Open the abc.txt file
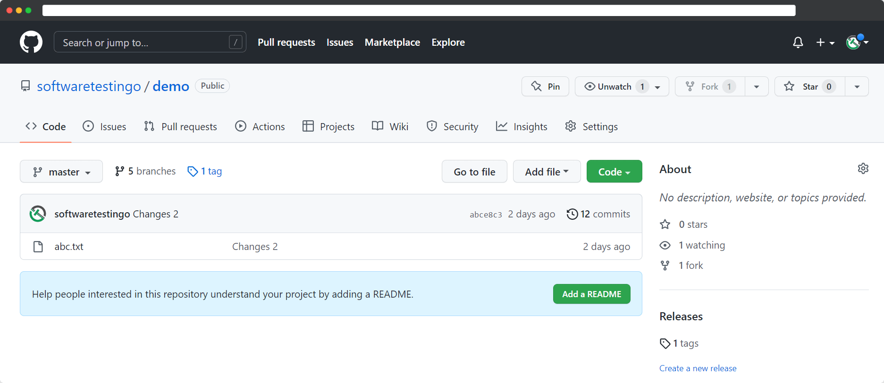The width and height of the screenshot is (884, 383). 69,247
